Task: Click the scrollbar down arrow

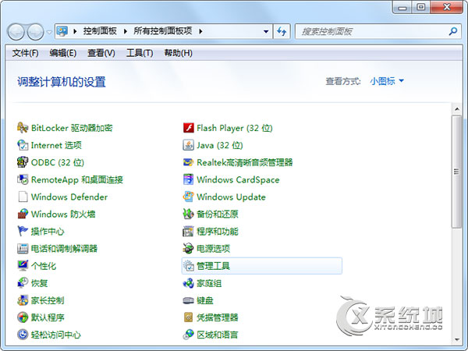Action: click(456, 339)
